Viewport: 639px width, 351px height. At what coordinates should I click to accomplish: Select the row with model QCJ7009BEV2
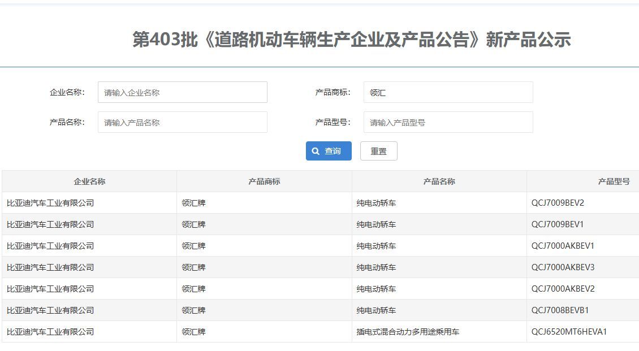(319, 202)
